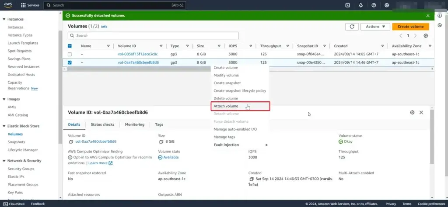This screenshot has height=207, width=448.
Task: Sort by the Size column
Action: point(219,46)
